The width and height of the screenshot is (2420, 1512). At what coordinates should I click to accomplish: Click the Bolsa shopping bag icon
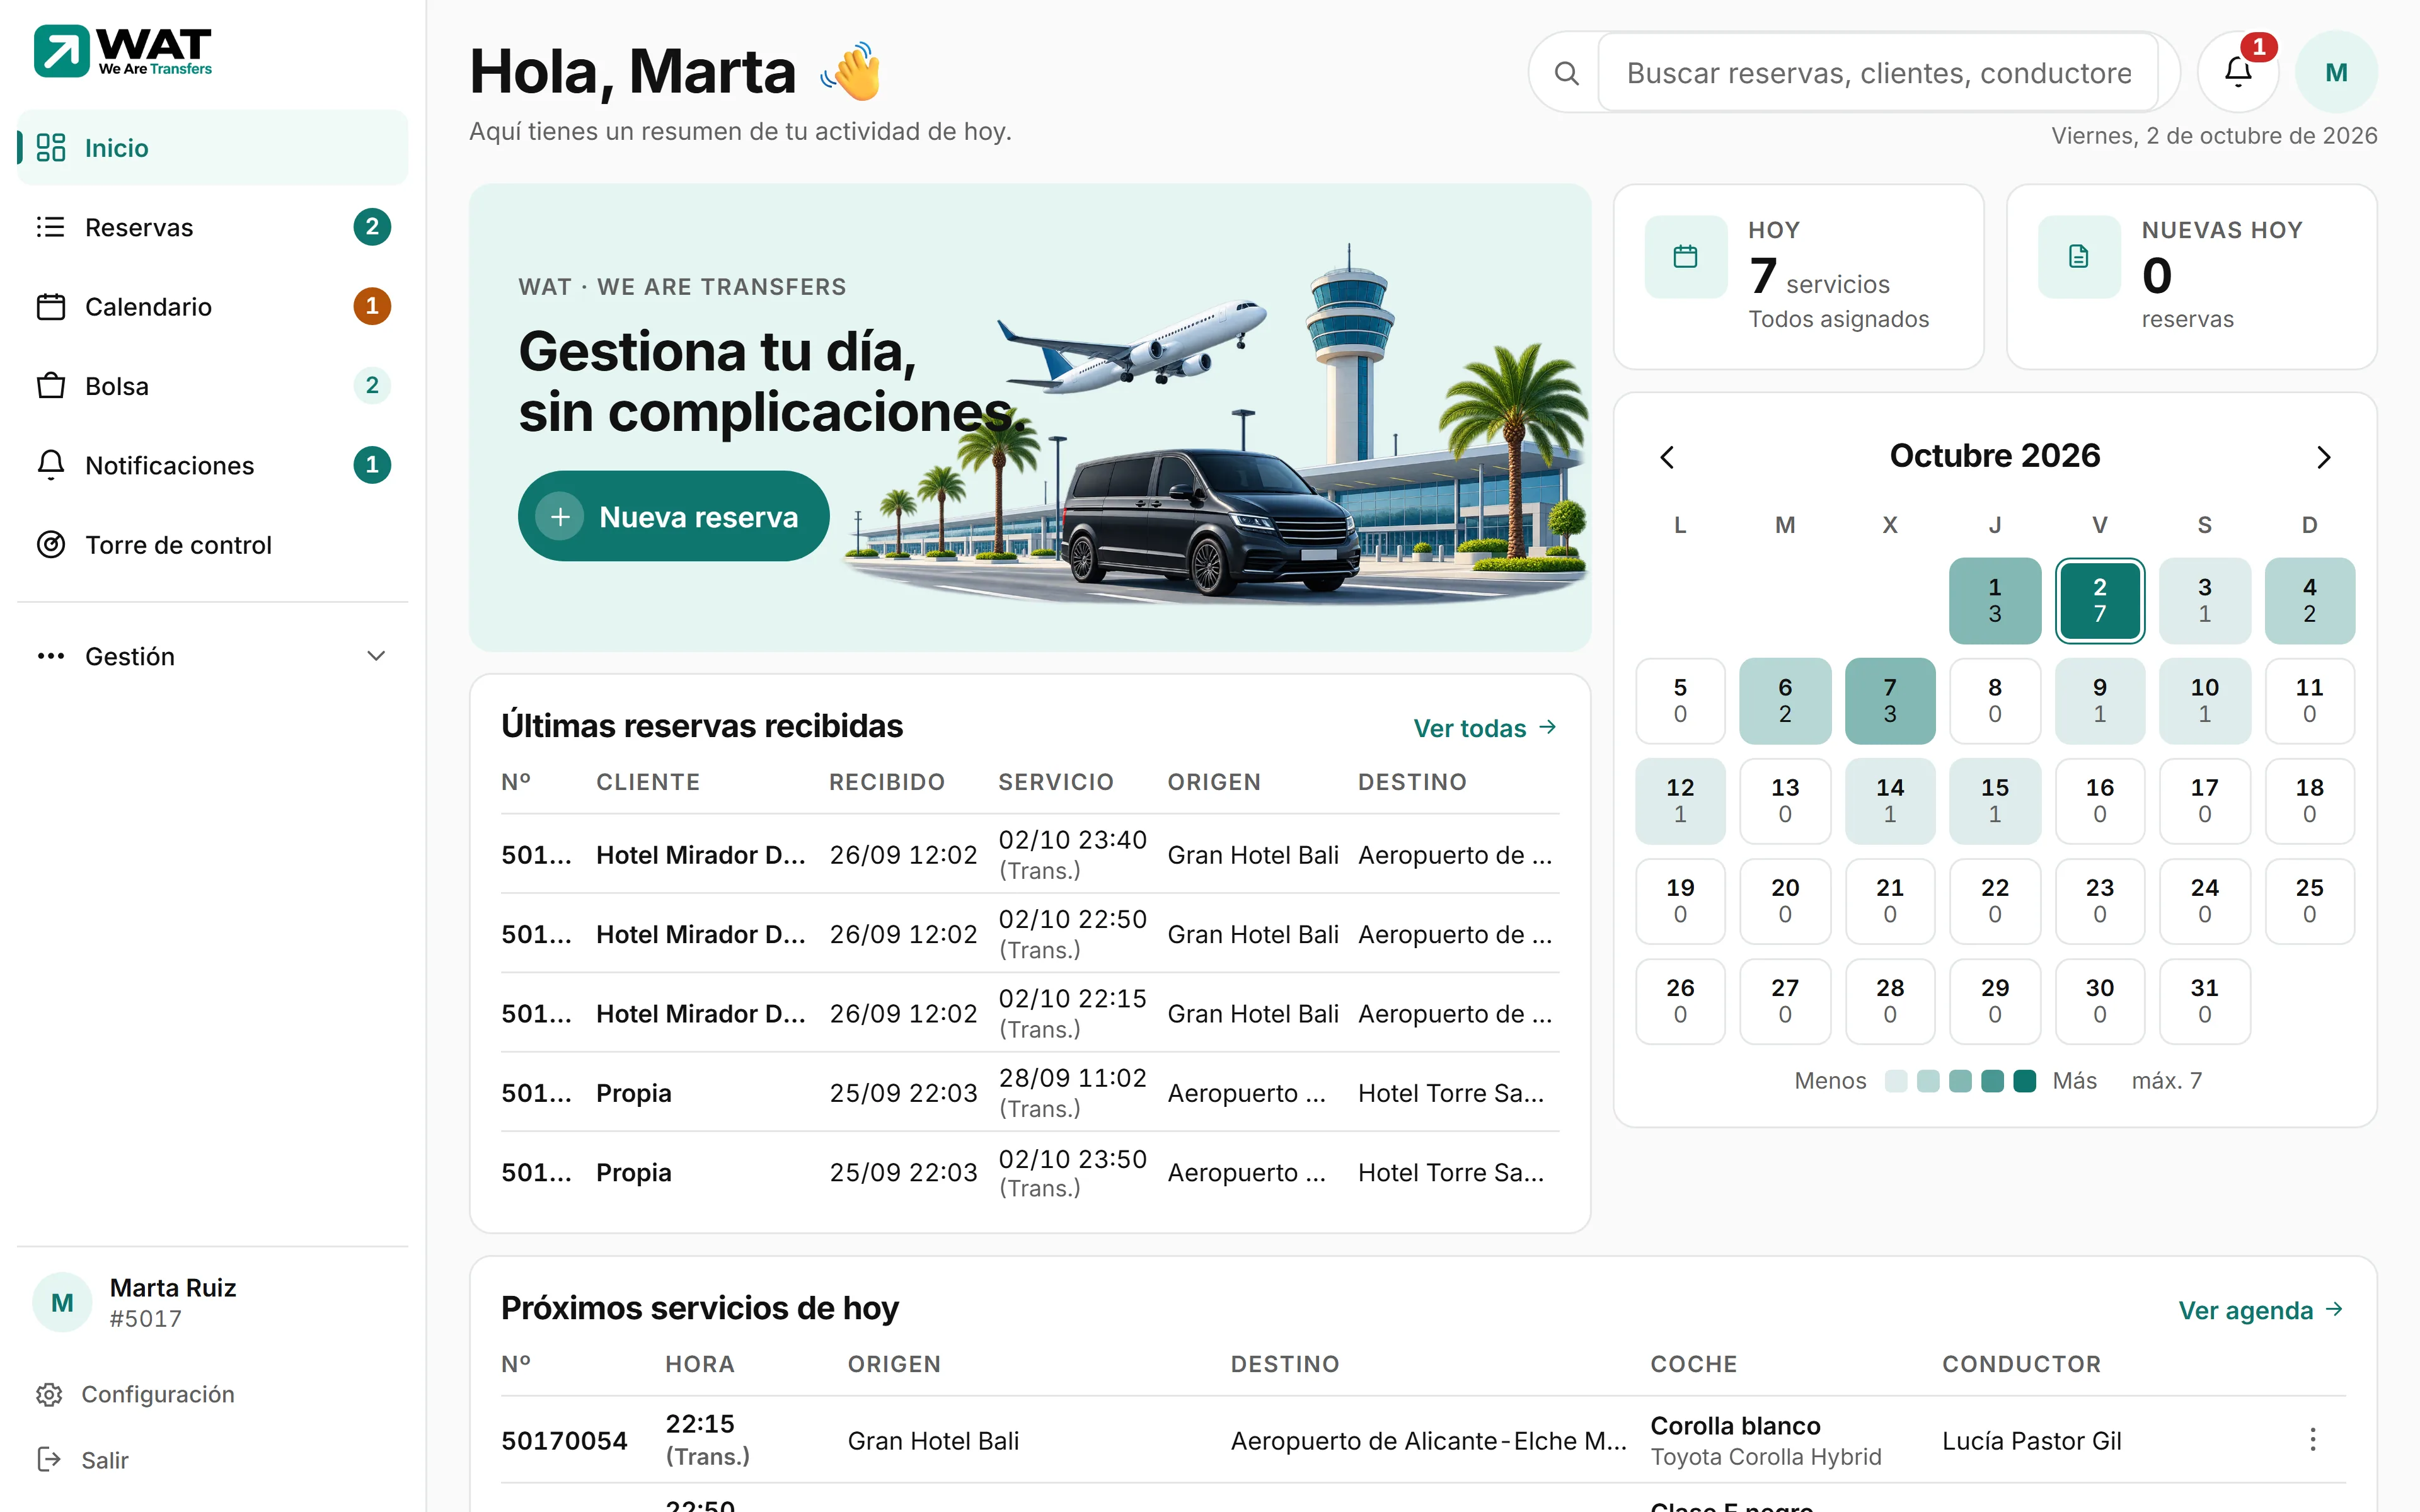click(x=51, y=386)
